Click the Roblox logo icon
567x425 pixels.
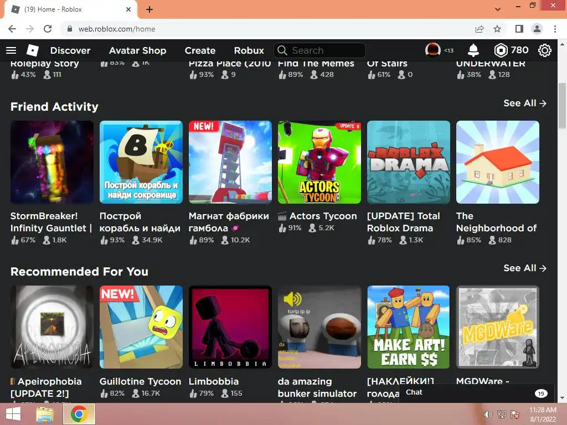32,50
